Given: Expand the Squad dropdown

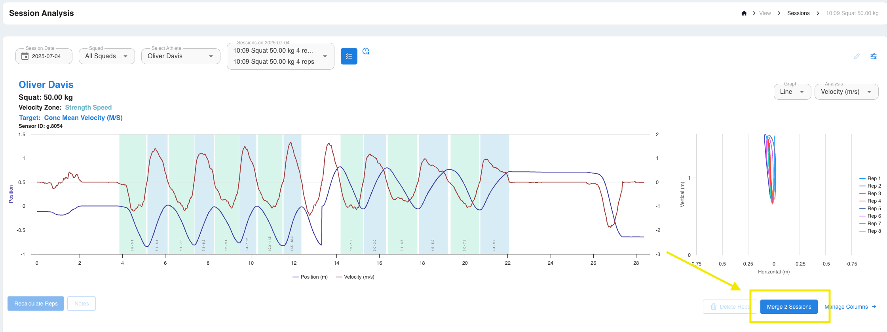Looking at the screenshot, I should coord(107,56).
